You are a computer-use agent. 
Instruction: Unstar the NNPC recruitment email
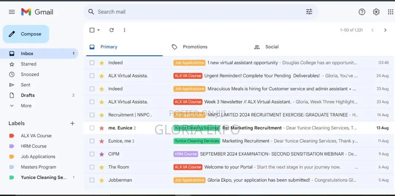coord(102,115)
